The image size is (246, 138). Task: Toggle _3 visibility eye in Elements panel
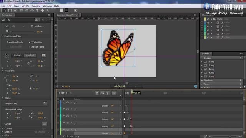pyautogui.click(x=208, y=30)
